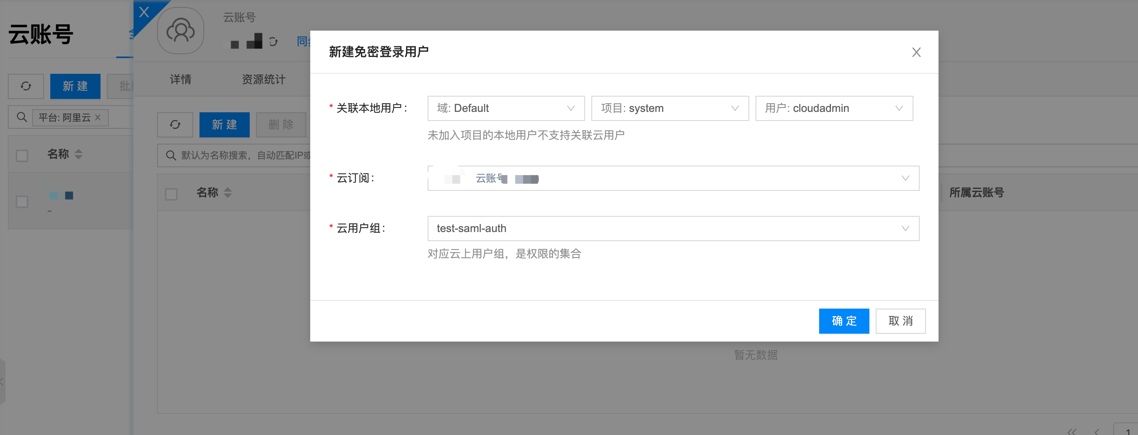Screen dimensions: 1138x435
Task: Switch to the 详情 tab
Action: pyautogui.click(x=181, y=79)
